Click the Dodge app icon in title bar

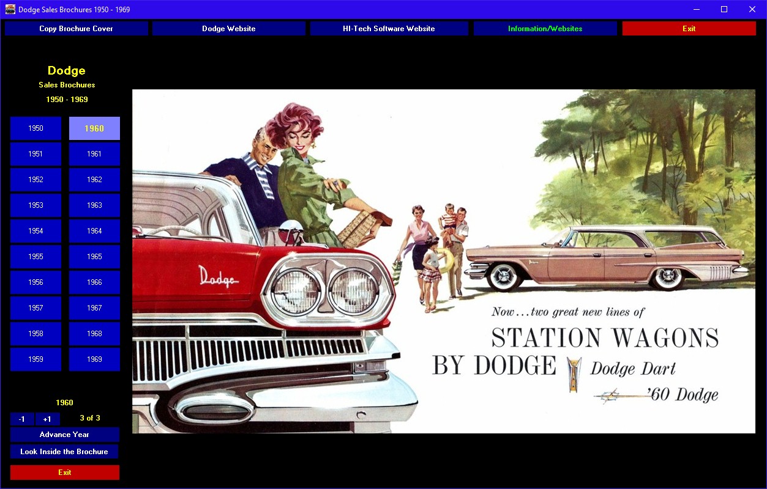10,9
